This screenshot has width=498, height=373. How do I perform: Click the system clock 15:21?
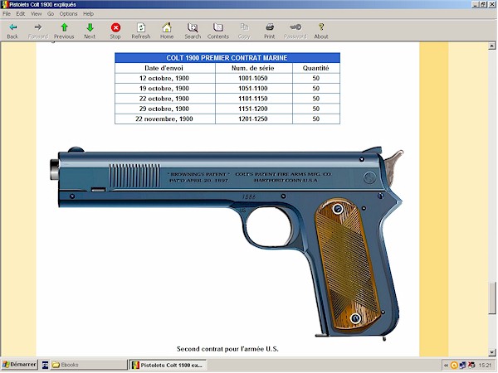[x=485, y=366]
